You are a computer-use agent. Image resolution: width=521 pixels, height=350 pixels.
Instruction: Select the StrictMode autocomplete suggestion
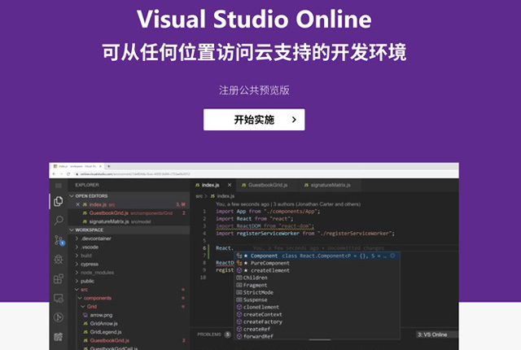tap(317, 292)
